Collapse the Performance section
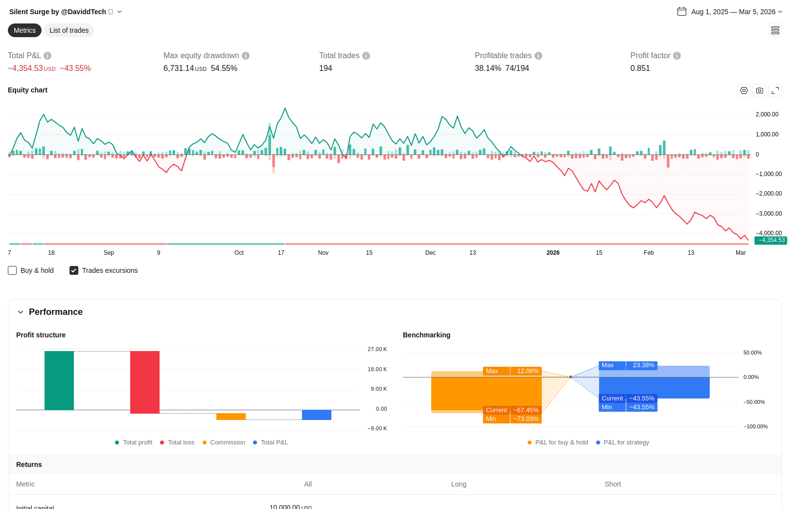The image size is (790, 509). [x=21, y=312]
